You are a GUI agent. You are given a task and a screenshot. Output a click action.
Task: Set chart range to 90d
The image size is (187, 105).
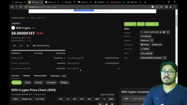point(89,99)
